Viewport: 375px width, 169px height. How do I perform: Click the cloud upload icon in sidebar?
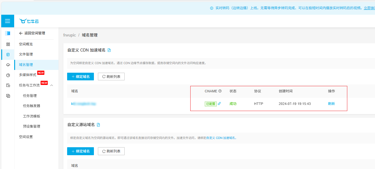tap(8, 65)
